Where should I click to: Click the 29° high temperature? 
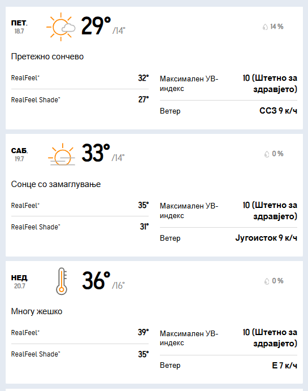tap(96, 25)
